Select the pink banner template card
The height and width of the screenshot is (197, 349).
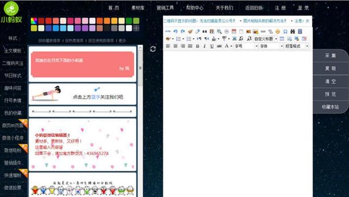pos(82,64)
